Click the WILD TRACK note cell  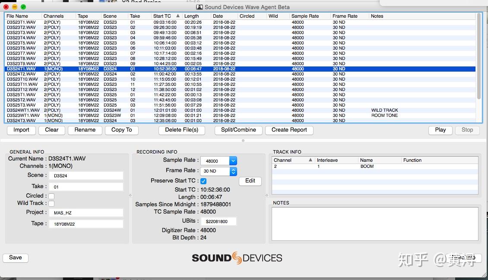click(385, 110)
